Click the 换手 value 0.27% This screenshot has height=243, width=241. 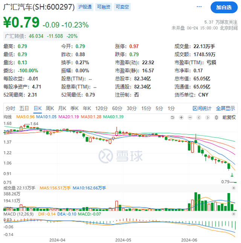[x=82, y=63]
